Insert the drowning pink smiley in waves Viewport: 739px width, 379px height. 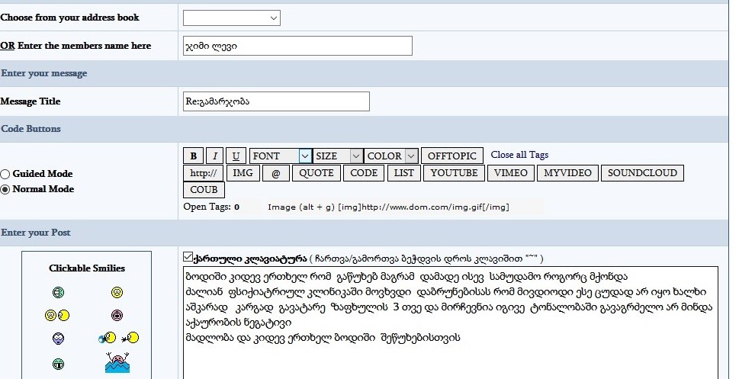[x=117, y=362]
